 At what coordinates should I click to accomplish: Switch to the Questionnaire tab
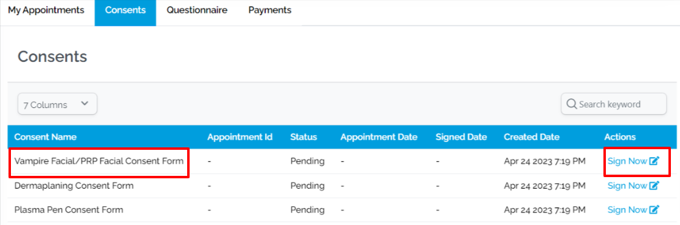click(x=197, y=10)
